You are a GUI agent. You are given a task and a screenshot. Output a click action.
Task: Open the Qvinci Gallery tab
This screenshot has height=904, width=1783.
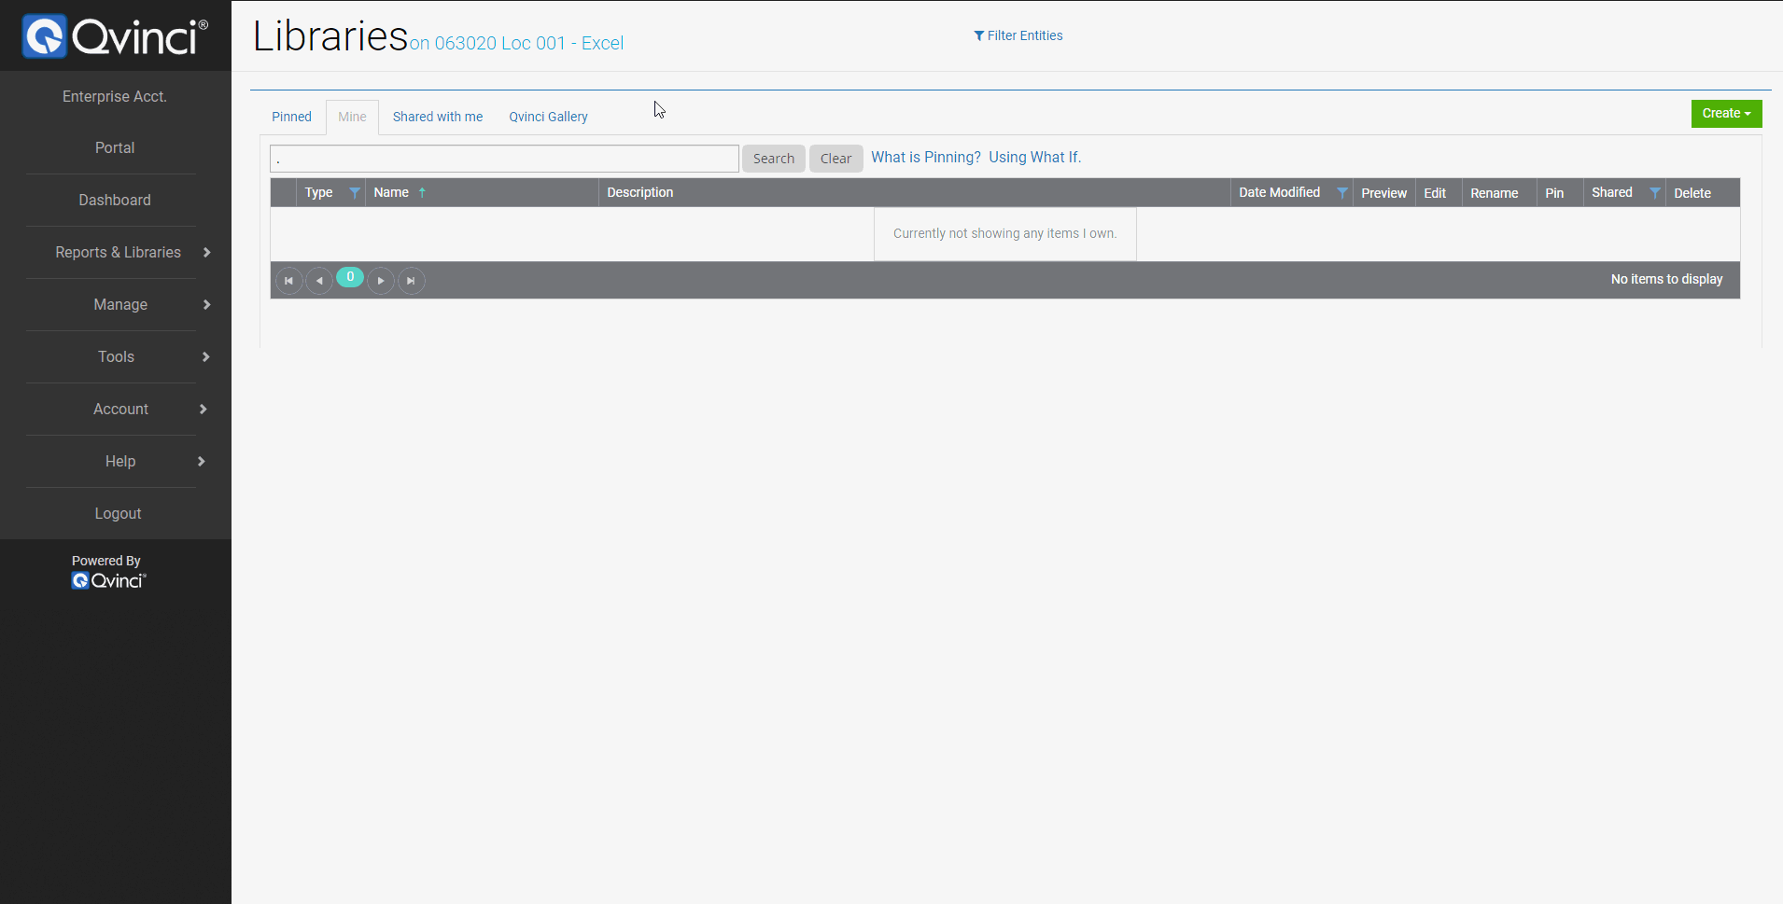[548, 118]
